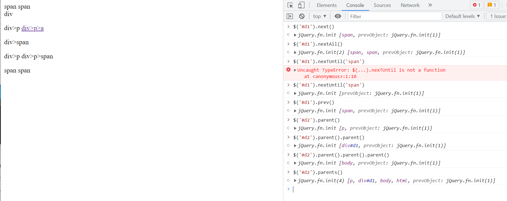Expand the nextUntil('span') result object
Image resolution: width=507 pixels, height=201 pixels.
coord(295,93)
